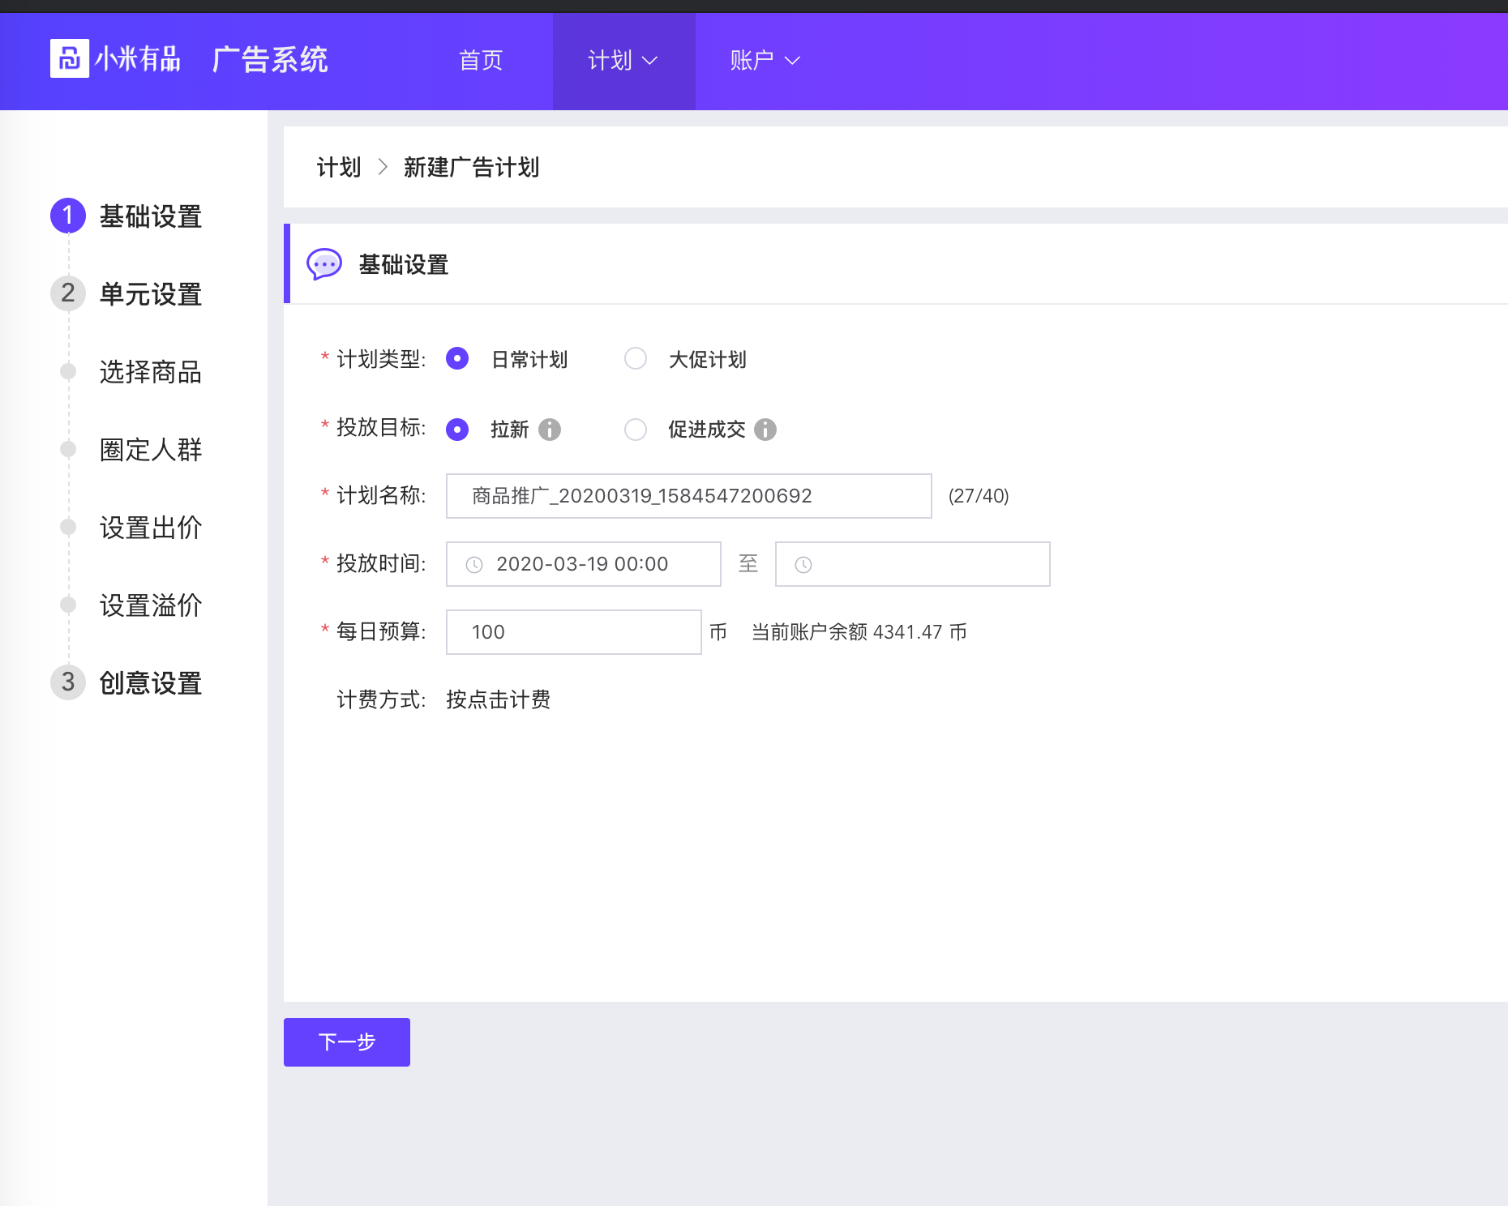Click the (27/40) character counter
The width and height of the screenshot is (1508, 1206).
[979, 496]
